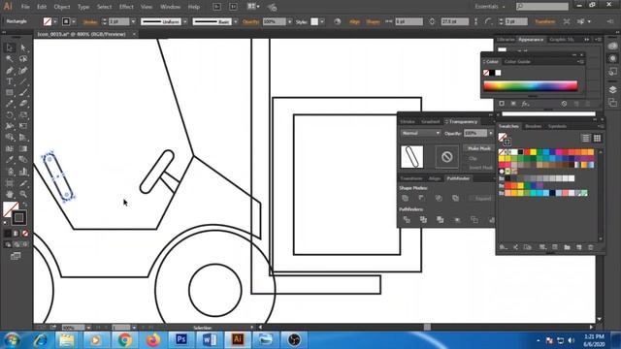
Task: Pick a color from the spectrum bar
Action: pyautogui.click(x=531, y=86)
